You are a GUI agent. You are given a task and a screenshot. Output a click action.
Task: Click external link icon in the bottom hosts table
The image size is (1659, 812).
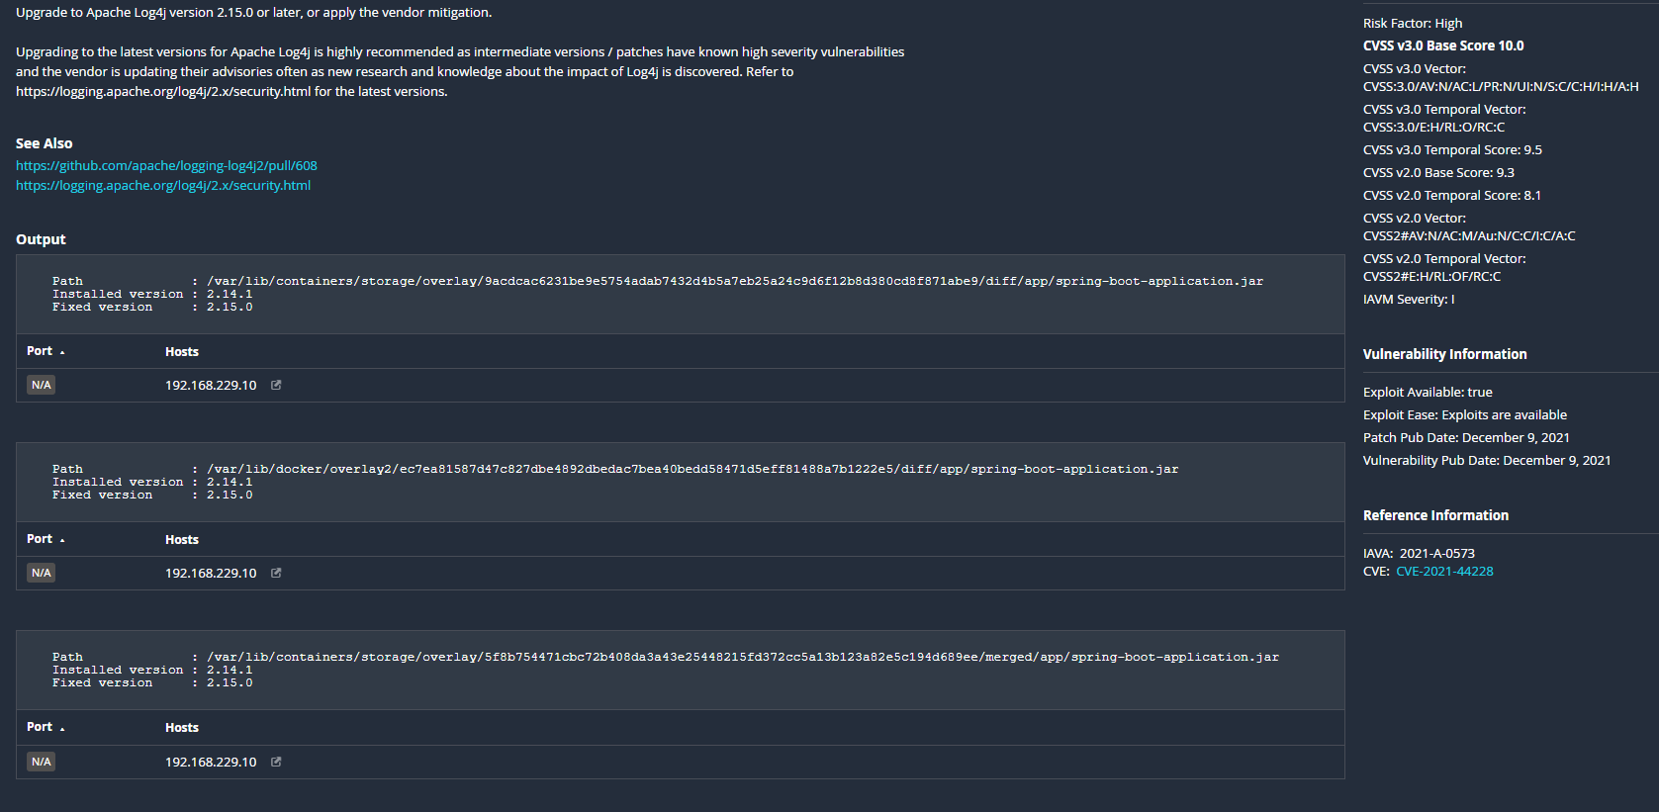point(275,762)
